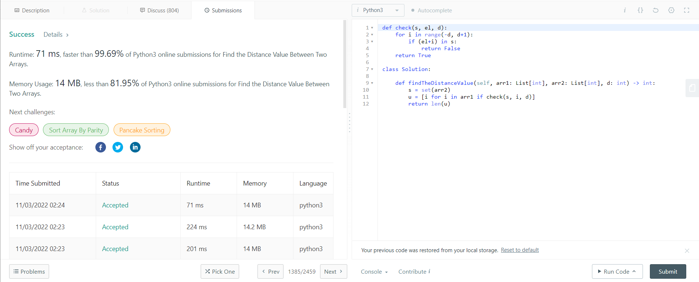Screen dimensions: 699x282
Task: Open the Candy challenge
Action: coord(24,130)
